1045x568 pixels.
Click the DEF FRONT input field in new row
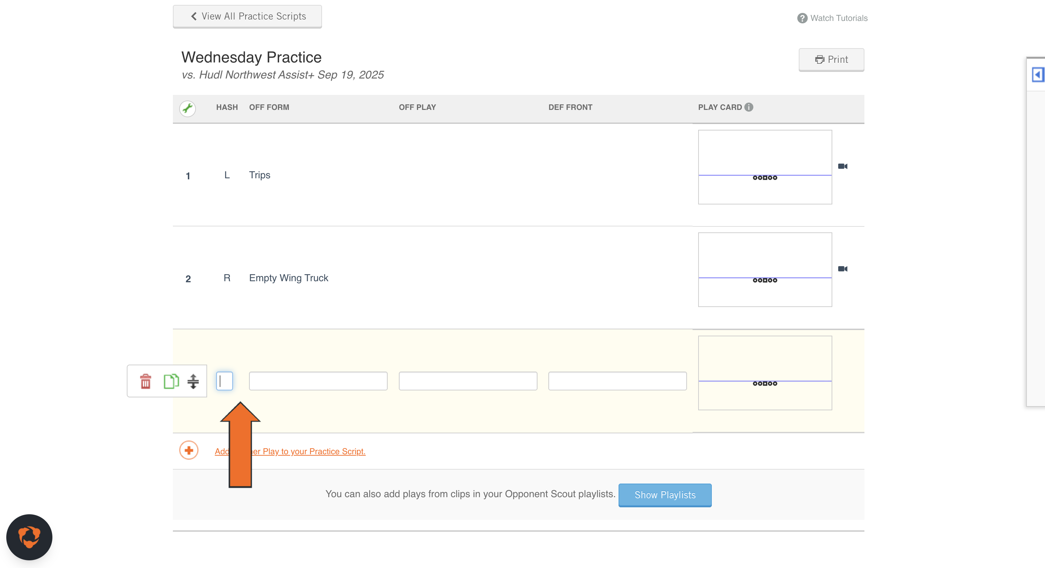617,381
